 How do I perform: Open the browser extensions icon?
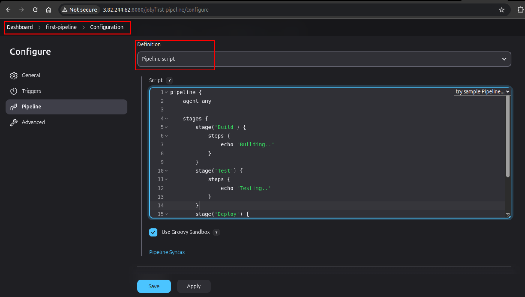click(520, 10)
